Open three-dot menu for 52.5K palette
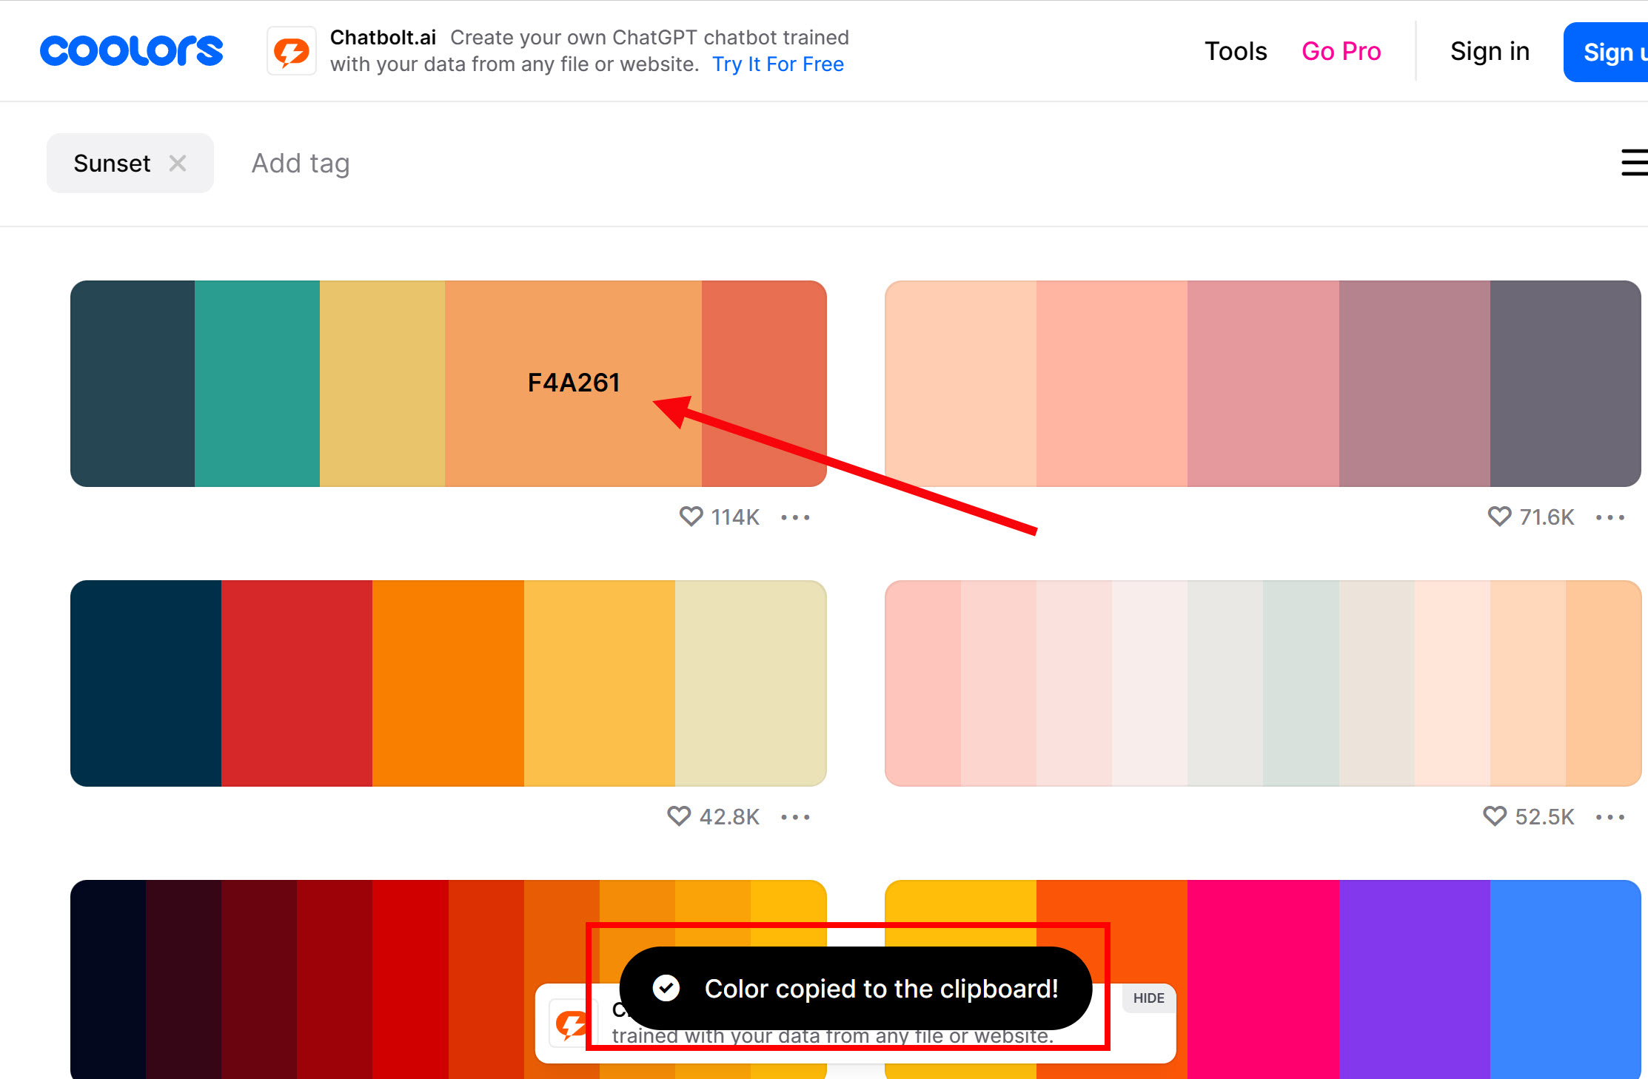Screen dimensions: 1648x1079 tap(1610, 817)
